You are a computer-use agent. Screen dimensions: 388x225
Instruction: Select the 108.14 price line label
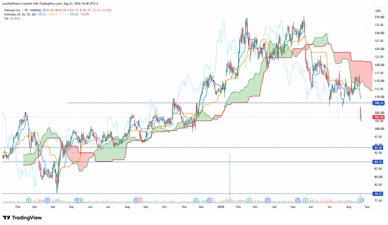point(379,103)
